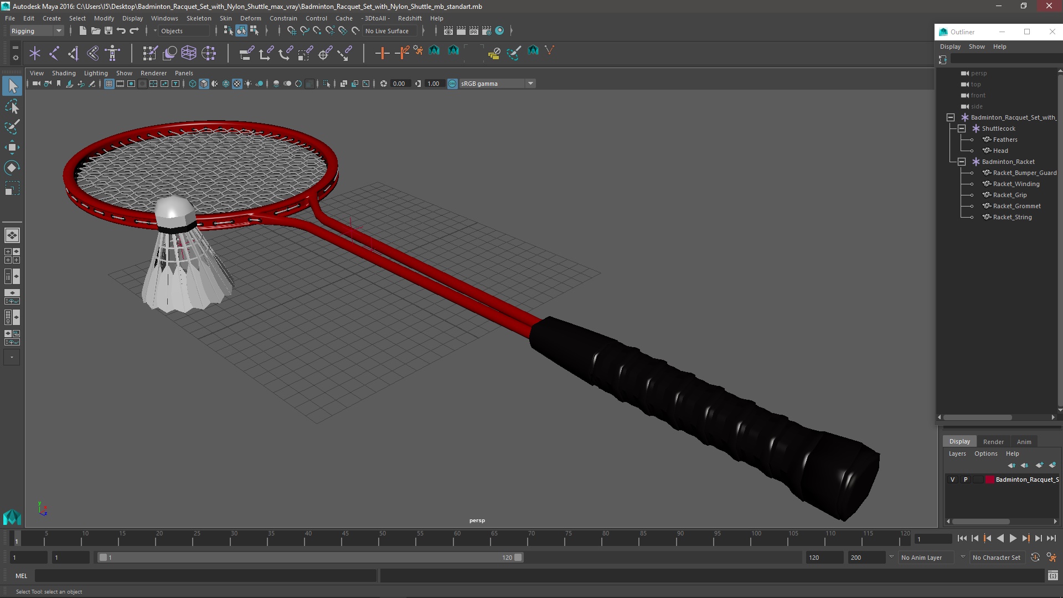This screenshot has height=598, width=1063.
Task: Click the Create Cluster shelf icon
Action: [x=209, y=53]
